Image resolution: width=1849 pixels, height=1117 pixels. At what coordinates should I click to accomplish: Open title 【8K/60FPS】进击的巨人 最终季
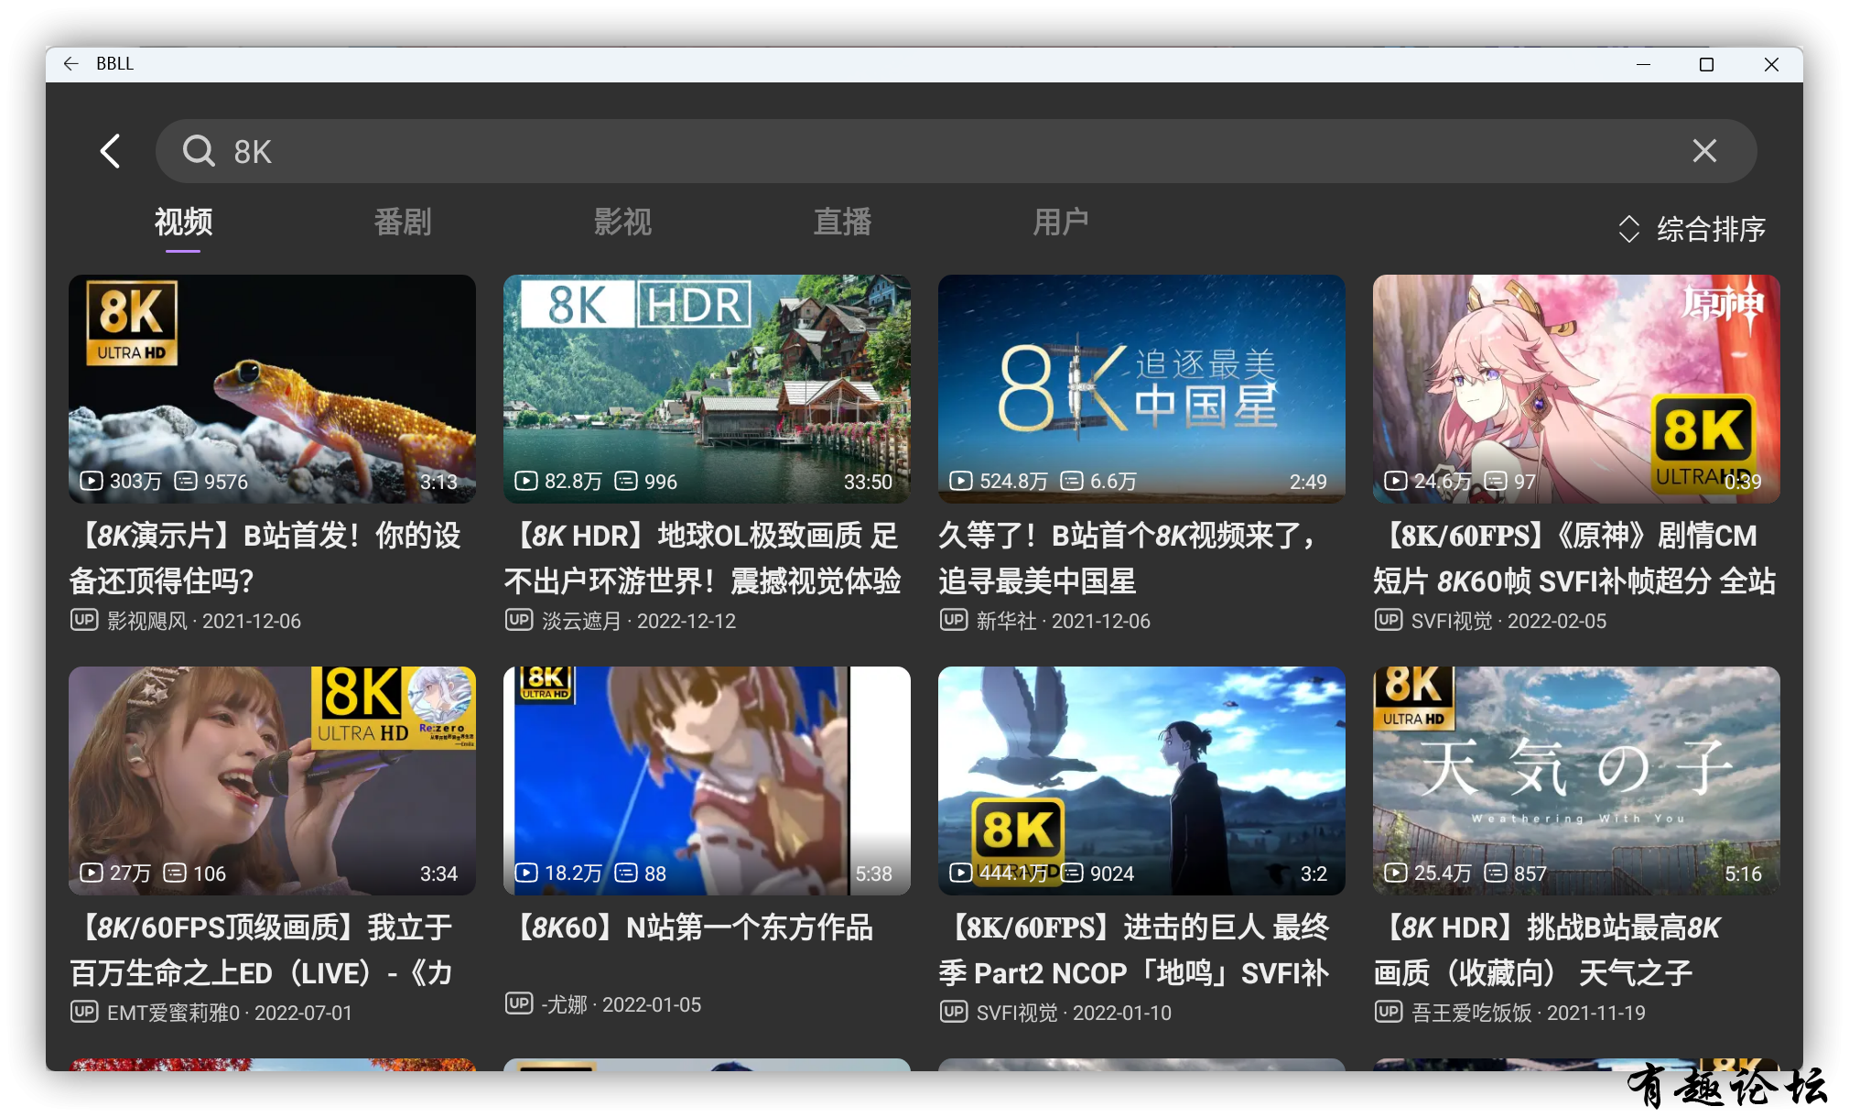pos(1134,949)
